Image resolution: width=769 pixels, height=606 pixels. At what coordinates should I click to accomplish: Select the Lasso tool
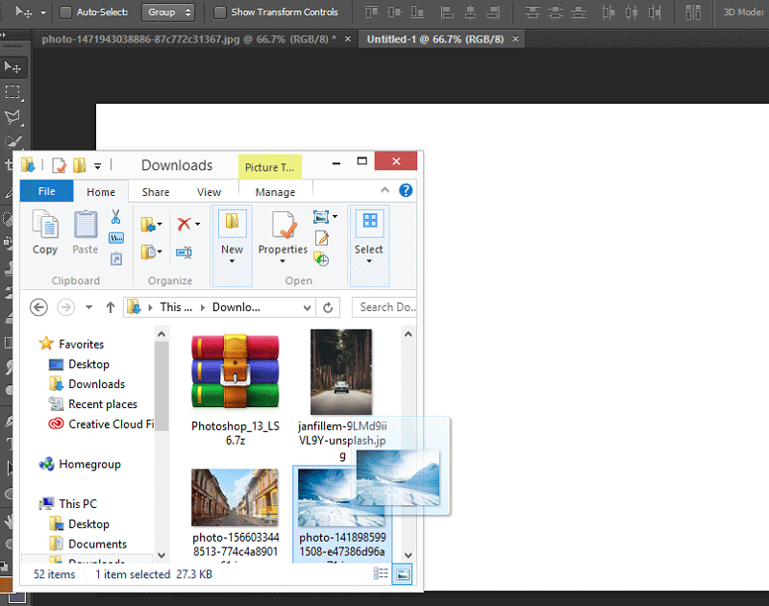click(x=13, y=117)
